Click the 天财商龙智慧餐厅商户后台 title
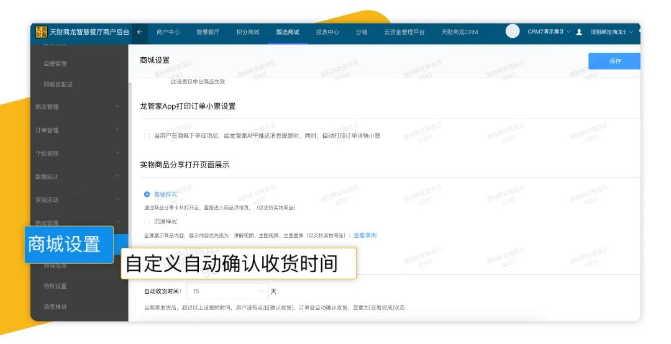Viewport: 671px width, 344px height. 89,32
